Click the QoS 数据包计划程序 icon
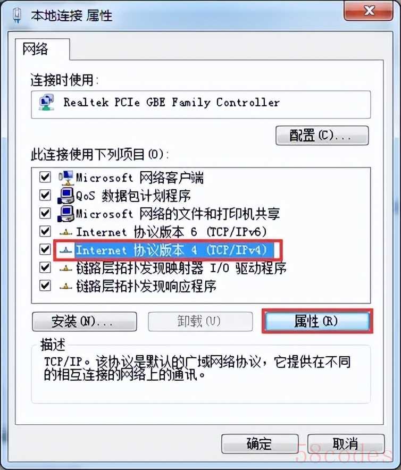The image size is (401, 470). tap(66, 196)
